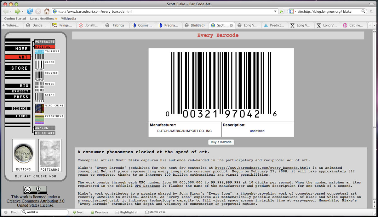The image size is (378, 217).
Task: Switch to the Fringe... tab
Action: (63, 25)
